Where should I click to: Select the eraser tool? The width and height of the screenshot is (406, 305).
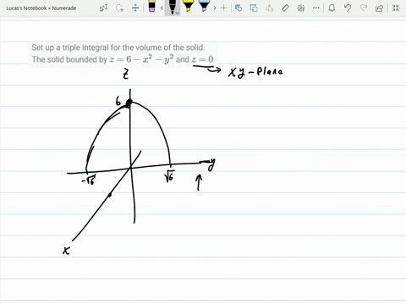pos(151,7)
